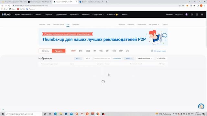Open the language globe icon in Huobi header
The height and width of the screenshot is (116, 207).
pyautogui.click(x=202, y=15)
